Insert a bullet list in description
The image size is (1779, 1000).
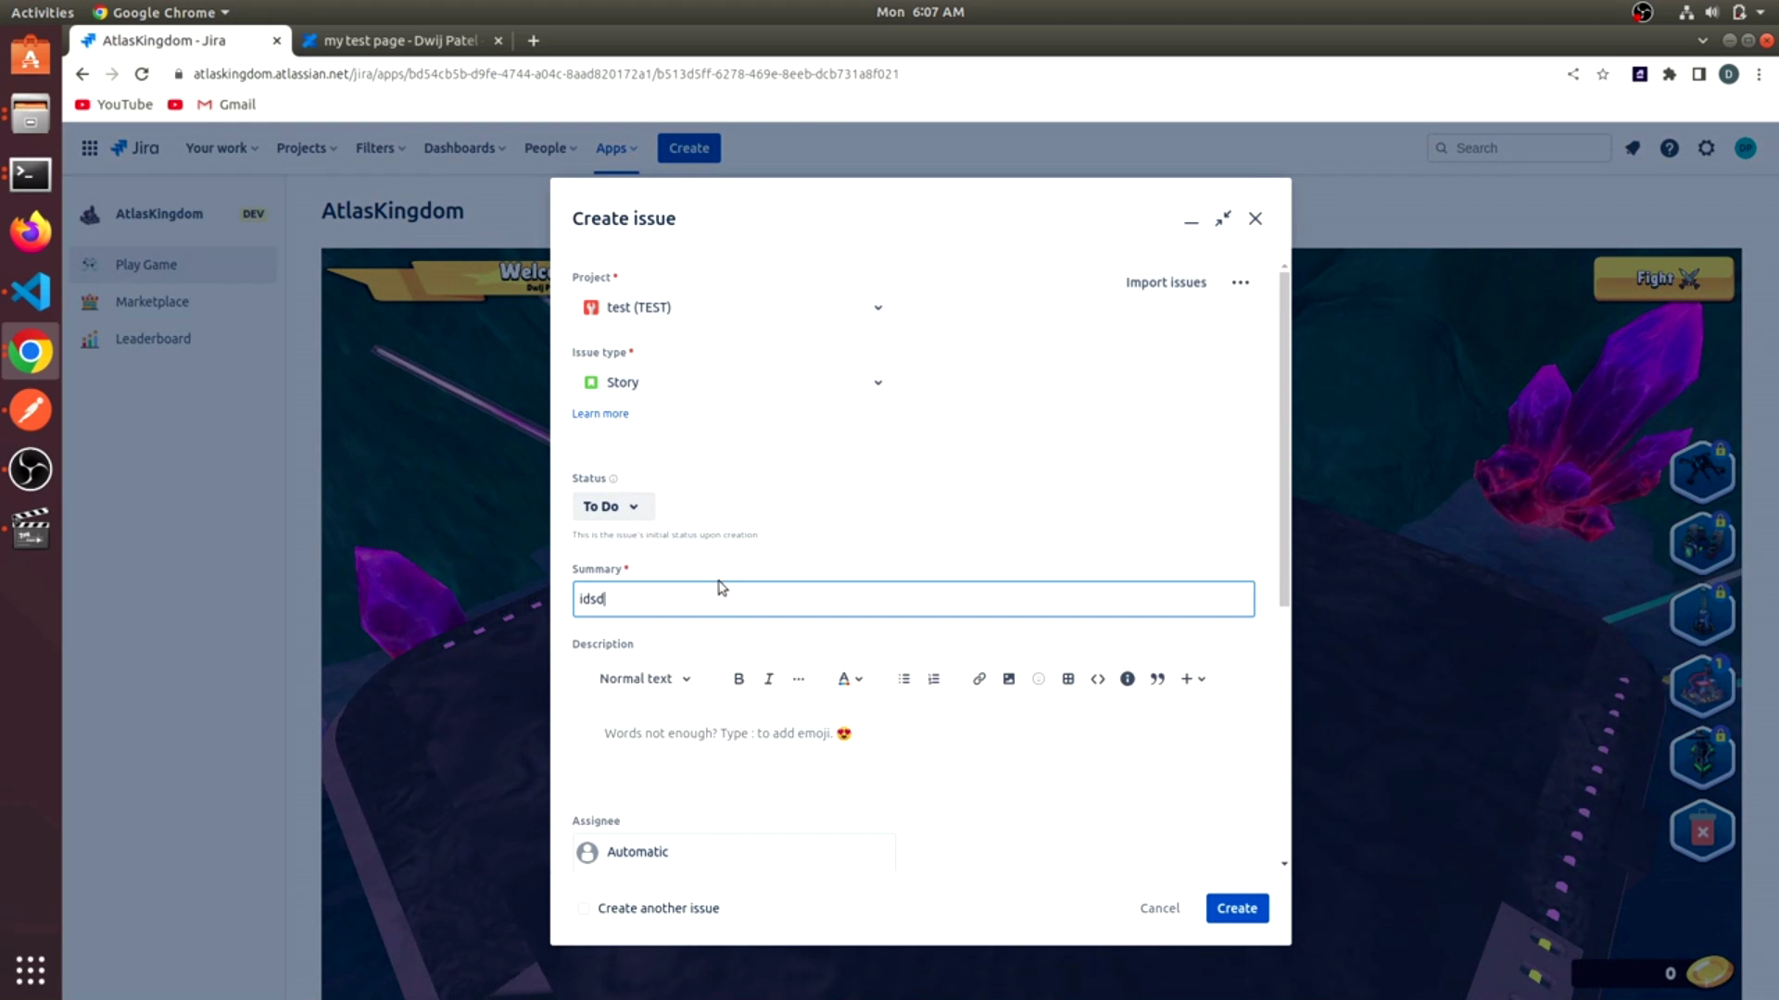point(903,679)
